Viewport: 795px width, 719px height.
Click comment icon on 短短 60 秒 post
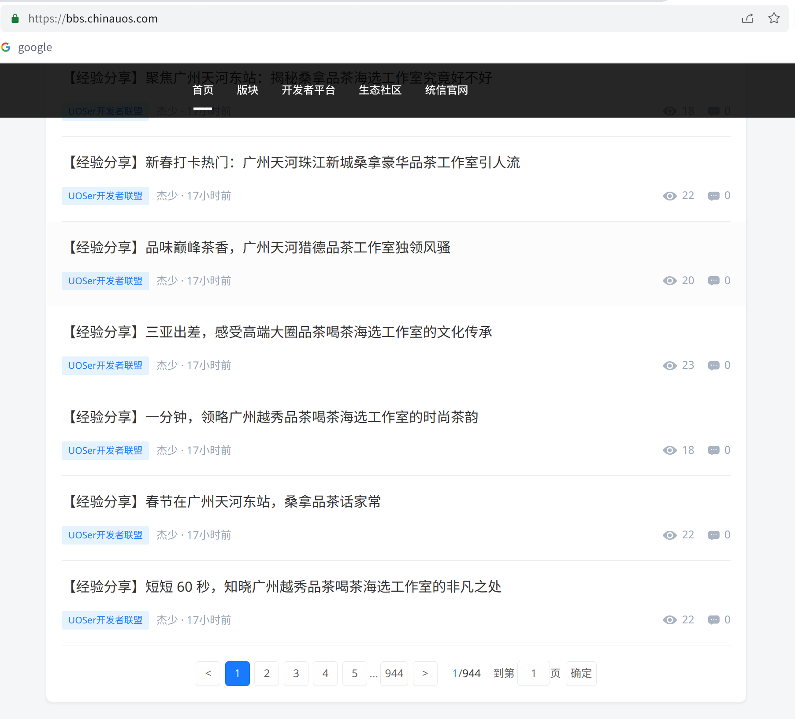714,620
